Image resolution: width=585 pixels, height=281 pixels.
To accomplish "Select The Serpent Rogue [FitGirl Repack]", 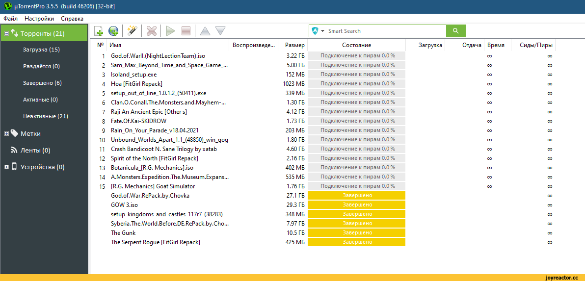I will click(155, 242).
